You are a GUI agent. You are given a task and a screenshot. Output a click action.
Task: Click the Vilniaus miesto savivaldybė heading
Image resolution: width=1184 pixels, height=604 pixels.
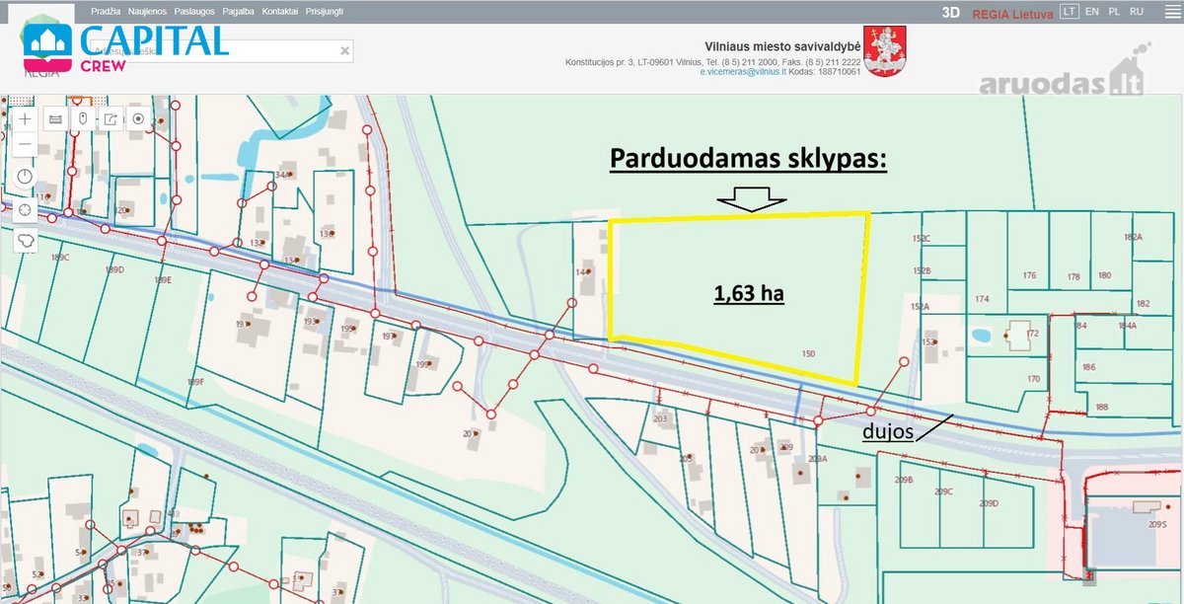pyautogui.click(x=783, y=46)
